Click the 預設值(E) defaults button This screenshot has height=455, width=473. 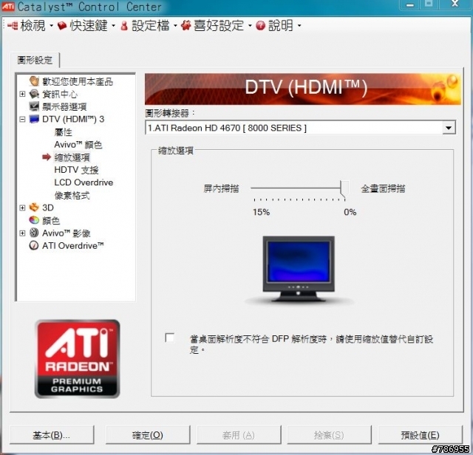[x=421, y=435]
